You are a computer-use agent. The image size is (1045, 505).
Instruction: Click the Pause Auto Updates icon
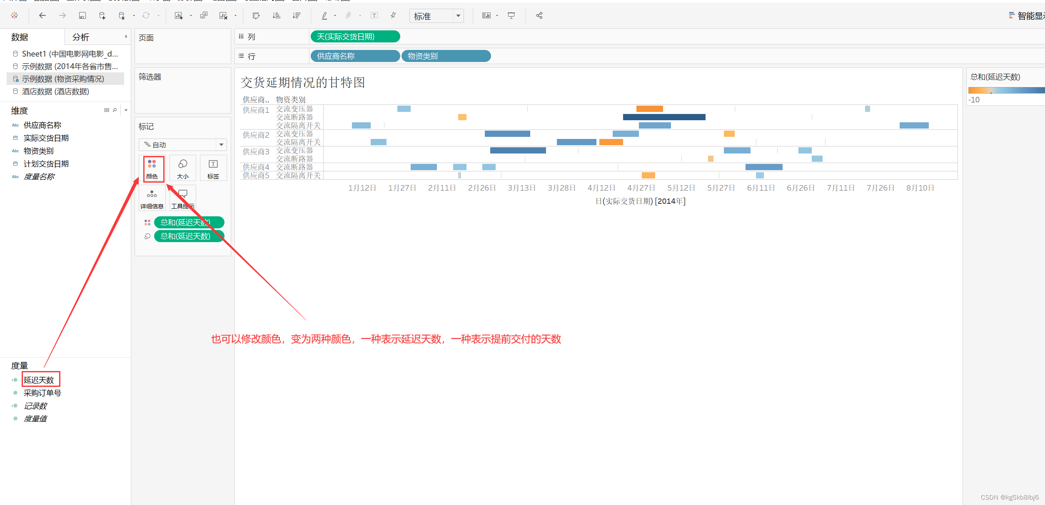tap(122, 15)
